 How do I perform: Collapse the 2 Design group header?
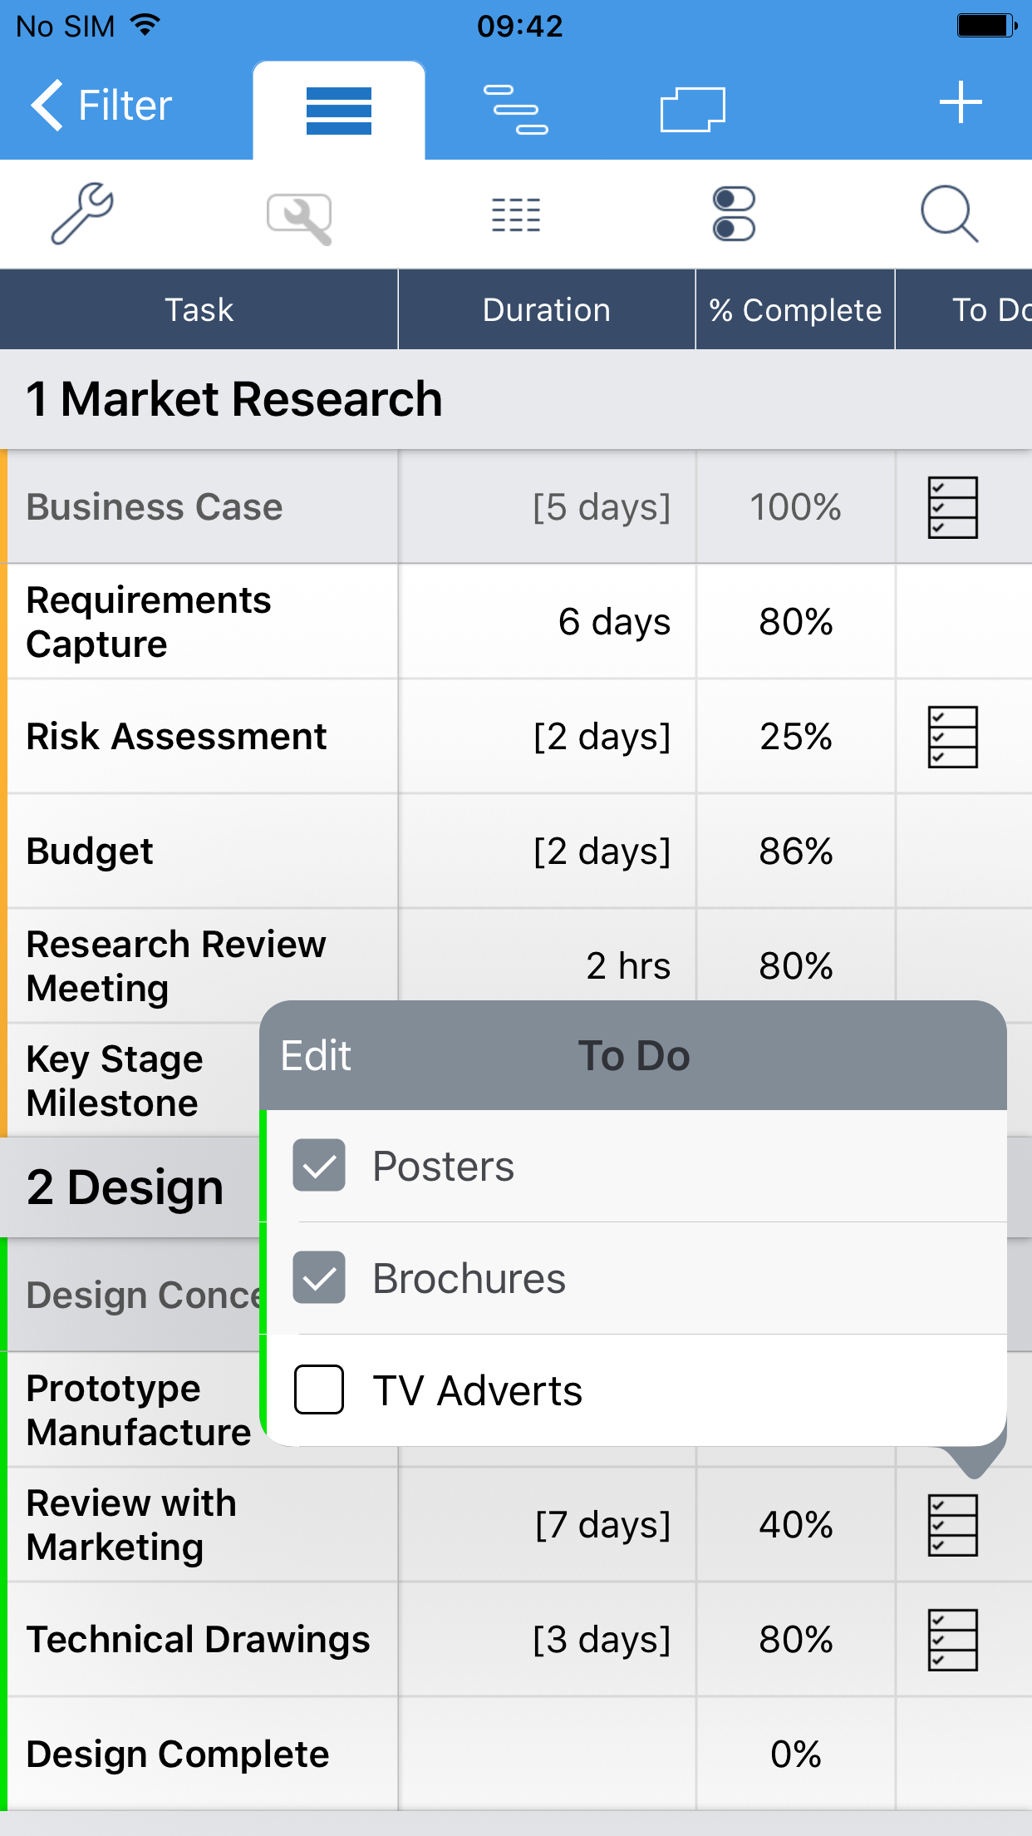pyautogui.click(x=125, y=1187)
